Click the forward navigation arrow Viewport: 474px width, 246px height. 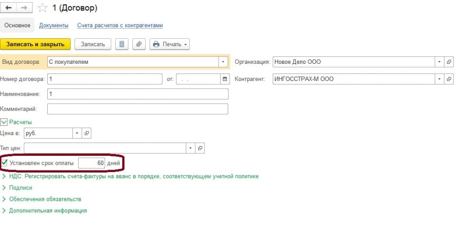pyautogui.click(x=25, y=8)
